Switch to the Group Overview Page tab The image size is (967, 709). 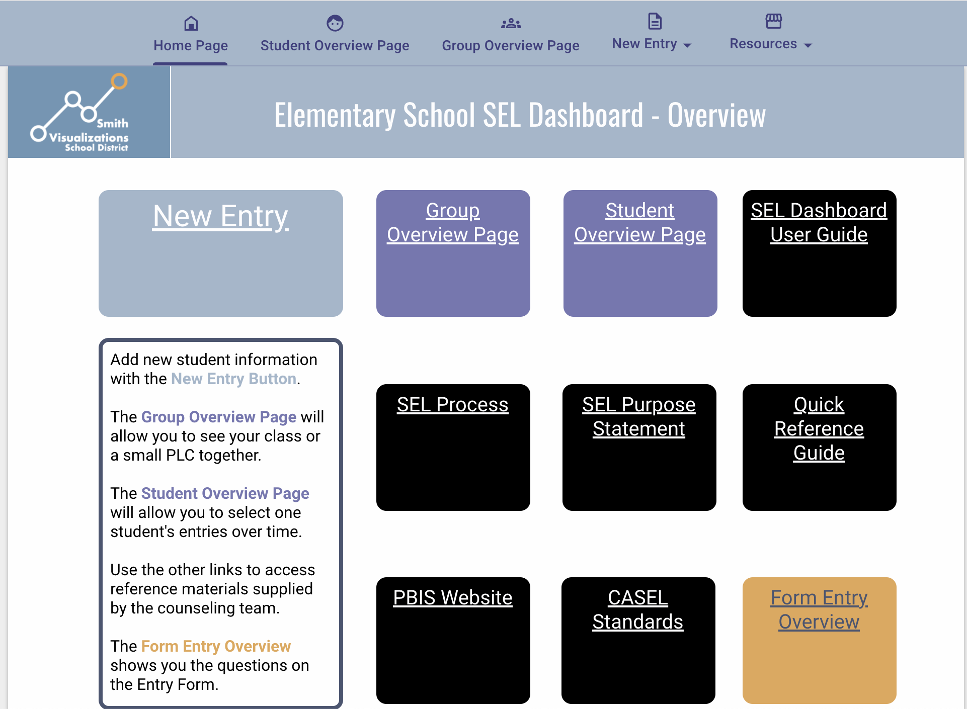tap(510, 45)
